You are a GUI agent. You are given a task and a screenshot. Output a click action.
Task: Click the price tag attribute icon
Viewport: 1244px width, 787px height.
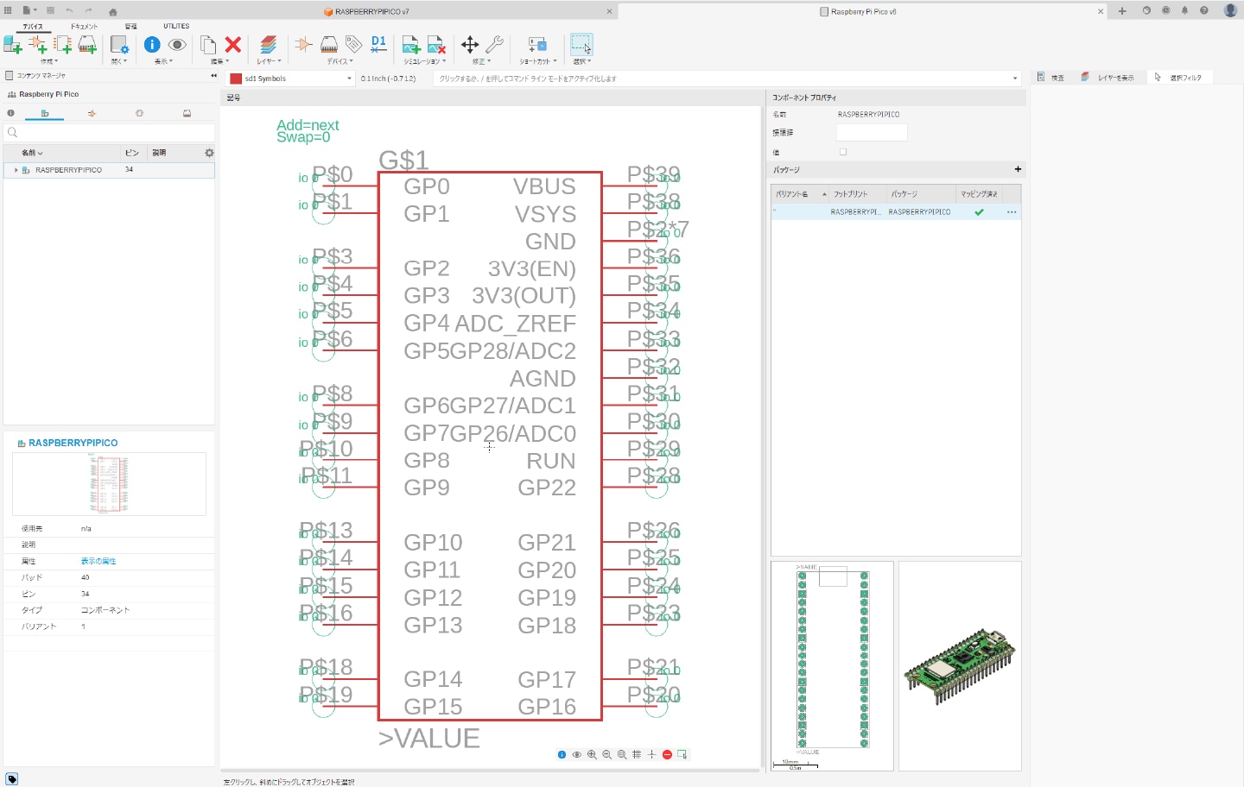coord(353,44)
